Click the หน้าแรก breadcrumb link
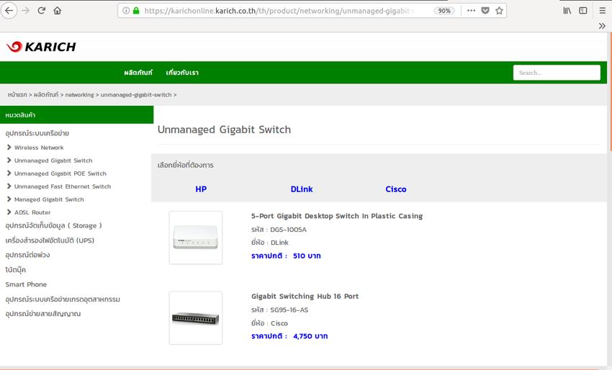This screenshot has height=370, width=612. coord(17,95)
